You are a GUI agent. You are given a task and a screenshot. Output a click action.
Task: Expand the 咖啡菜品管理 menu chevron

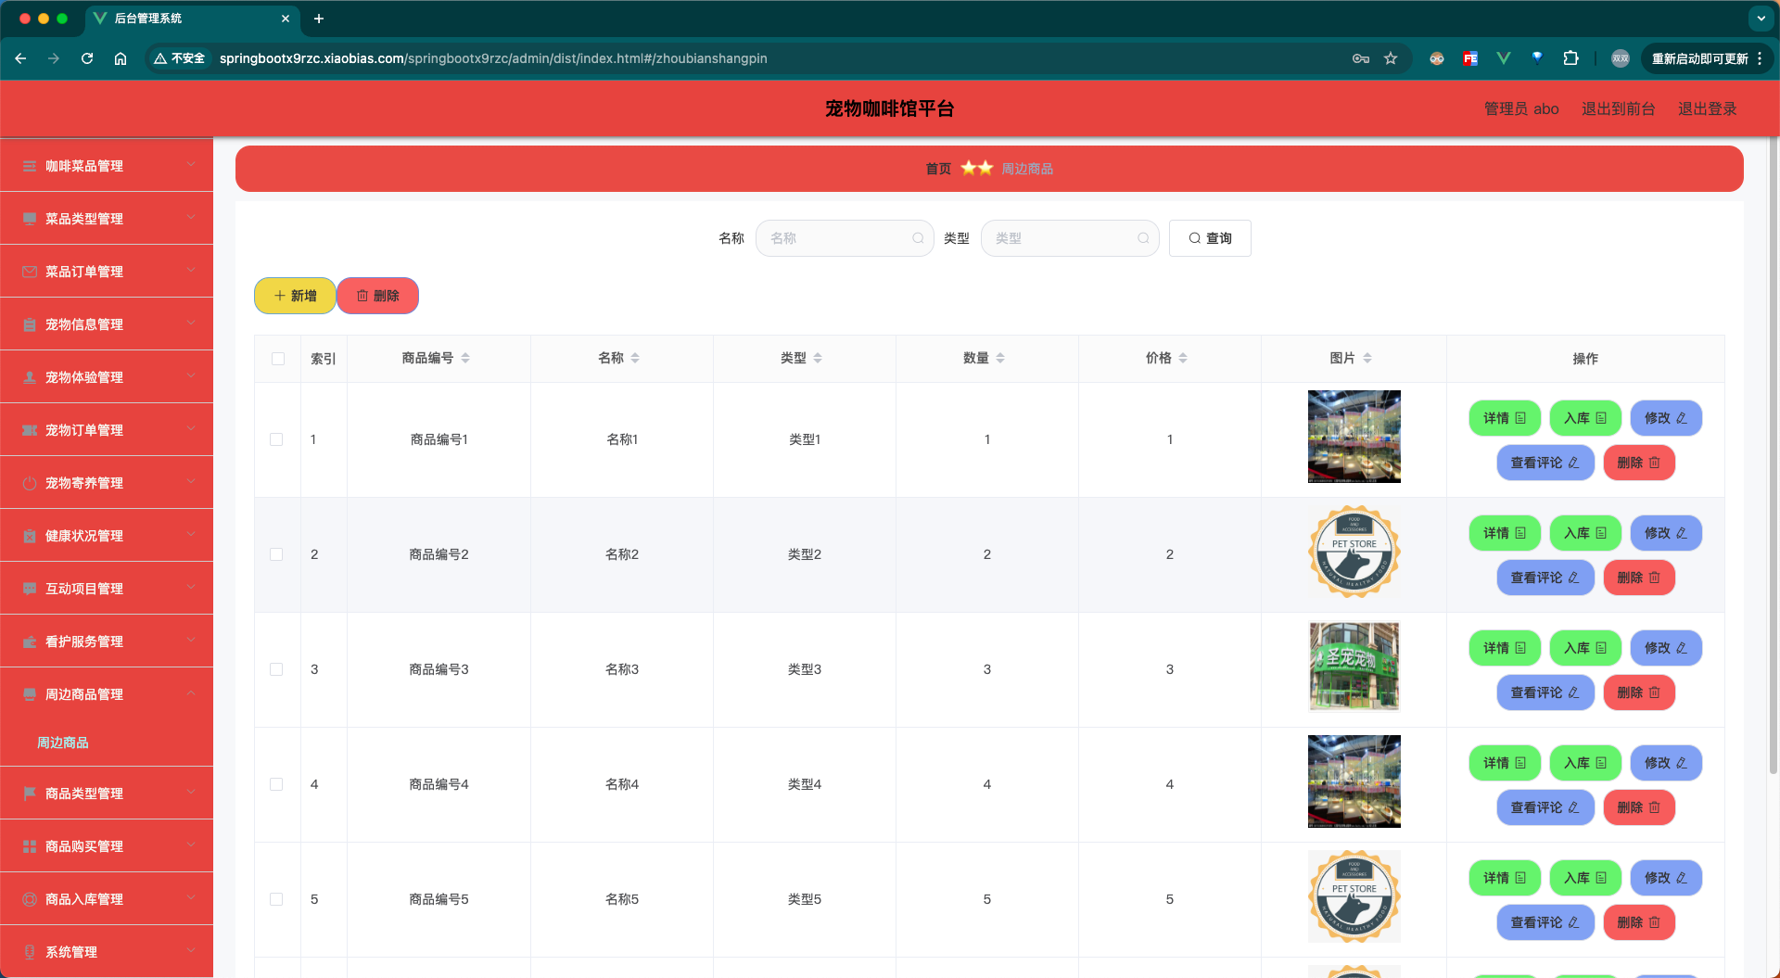191,165
